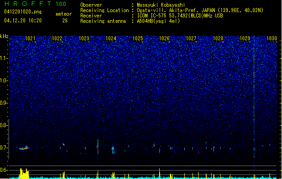The image size is (282, 179).
Task: Click the time axis marker 1029
Action: pos(245,38)
